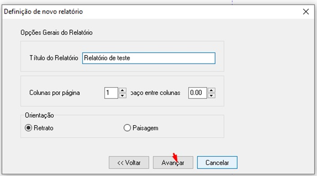This screenshot has width=317, height=176.
Task: Select the Retrato orientation radio button
Action: [x=28, y=128]
